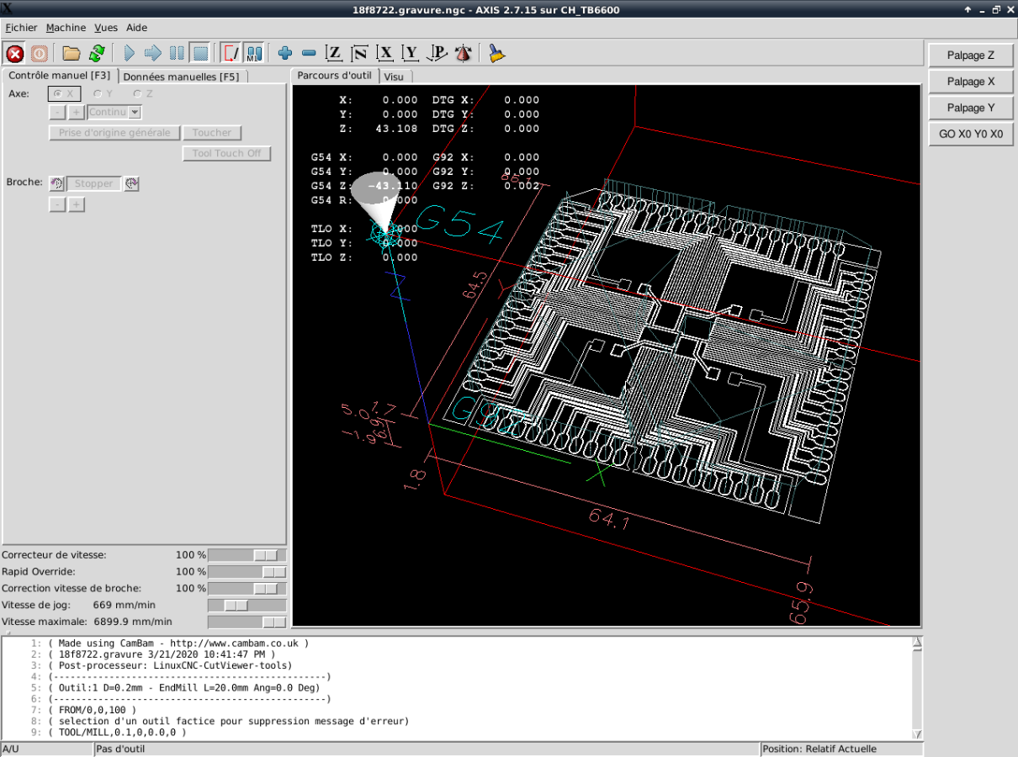Toggle the emergency stop (E-Stop) button

[x=14, y=54]
